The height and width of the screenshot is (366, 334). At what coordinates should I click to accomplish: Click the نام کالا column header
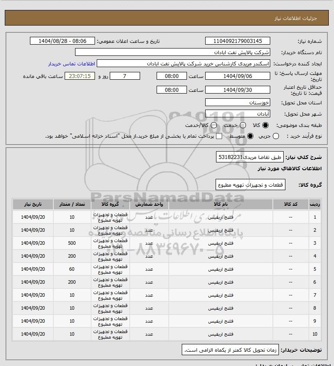coord(221,204)
